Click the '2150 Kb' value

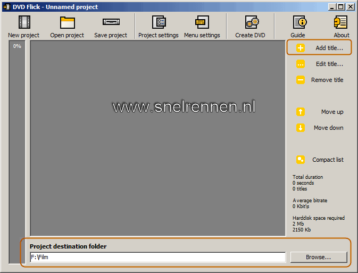click(x=302, y=229)
